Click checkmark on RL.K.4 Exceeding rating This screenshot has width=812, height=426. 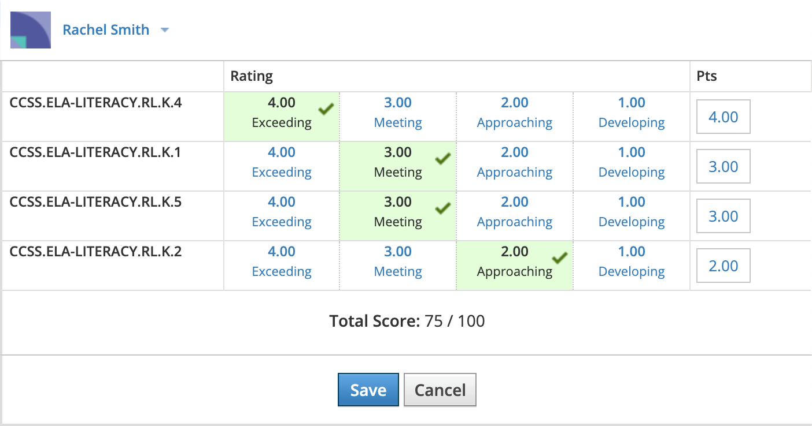326,109
